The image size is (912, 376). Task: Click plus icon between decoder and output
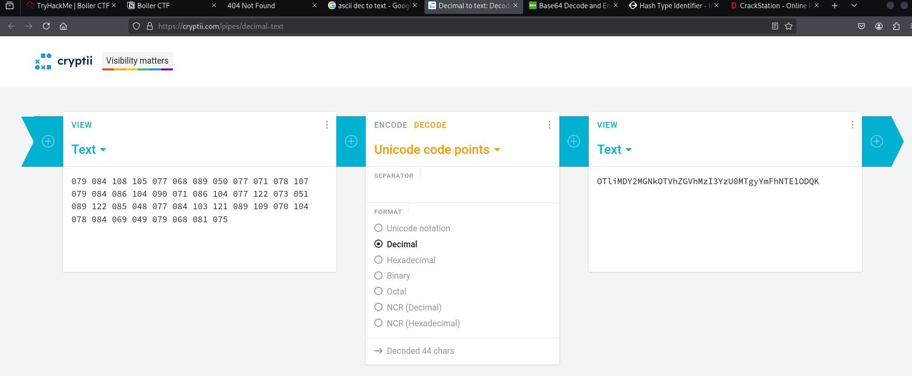pyautogui.click(x=574, y=141)
